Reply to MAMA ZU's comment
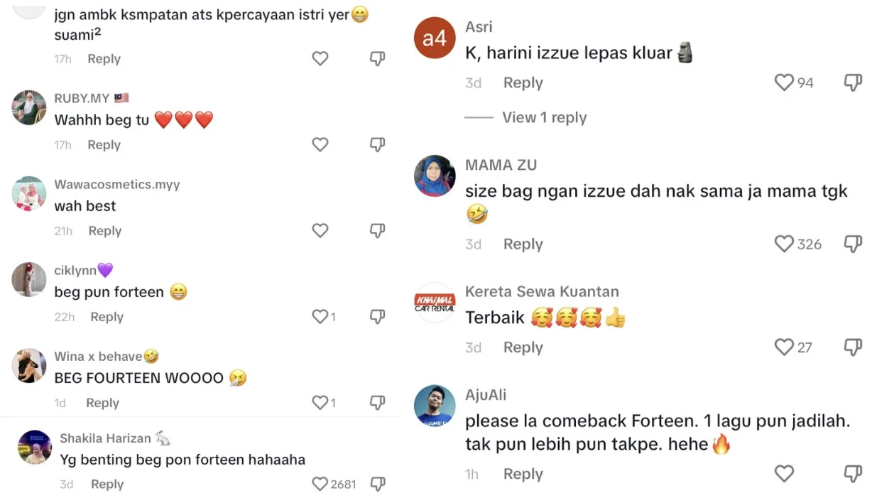This screenshot has height=503, width=872. click(x=523, y=244)
